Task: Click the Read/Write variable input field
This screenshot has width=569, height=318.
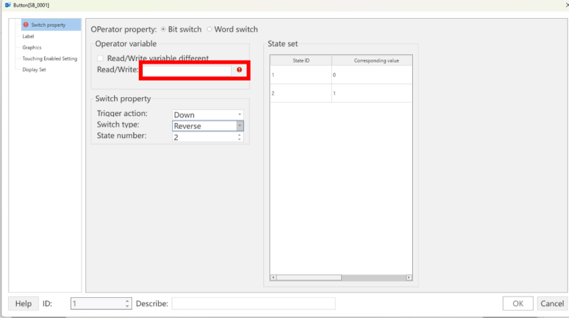Action: (x=187, y=70)
